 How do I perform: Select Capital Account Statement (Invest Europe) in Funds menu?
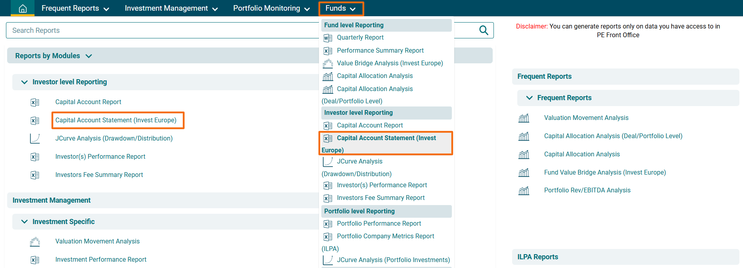(386, 138)
